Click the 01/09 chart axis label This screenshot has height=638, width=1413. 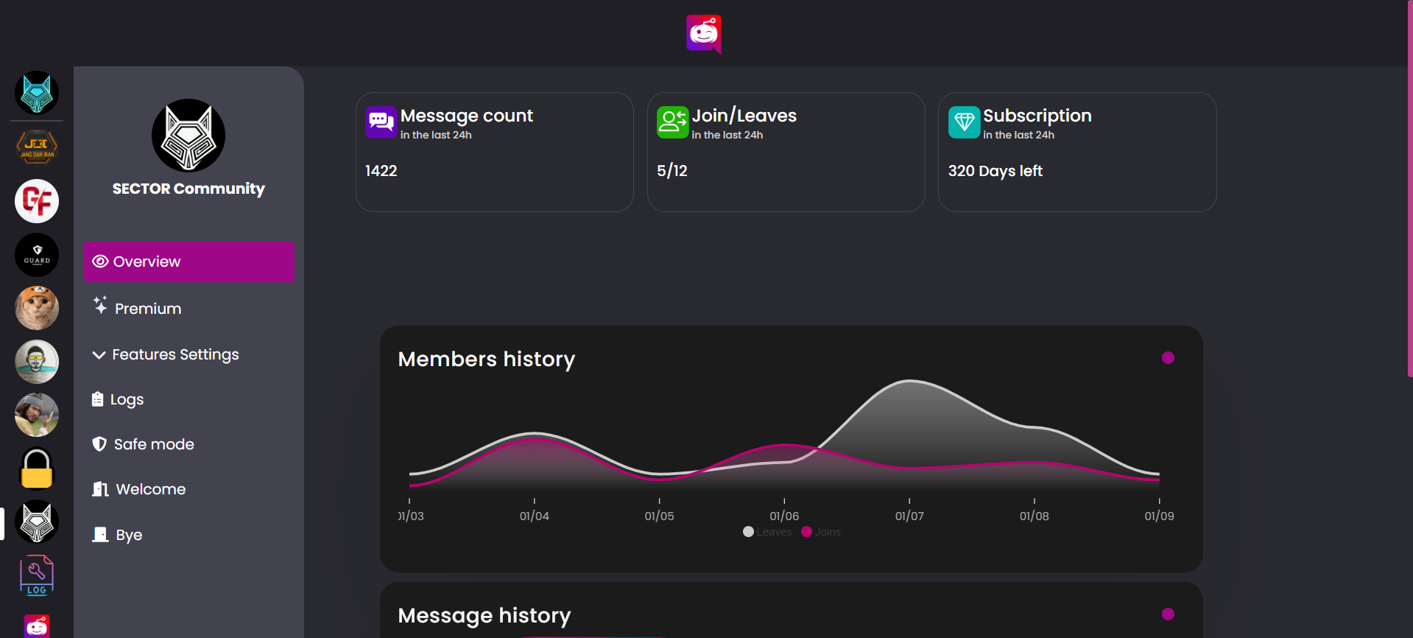coord(1159,516)
